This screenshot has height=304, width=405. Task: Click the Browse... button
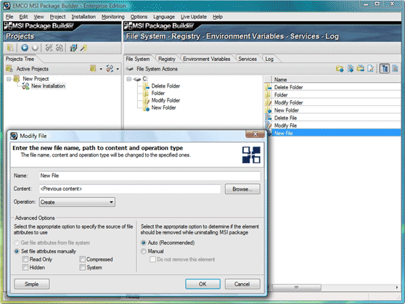tap(242, 189)
